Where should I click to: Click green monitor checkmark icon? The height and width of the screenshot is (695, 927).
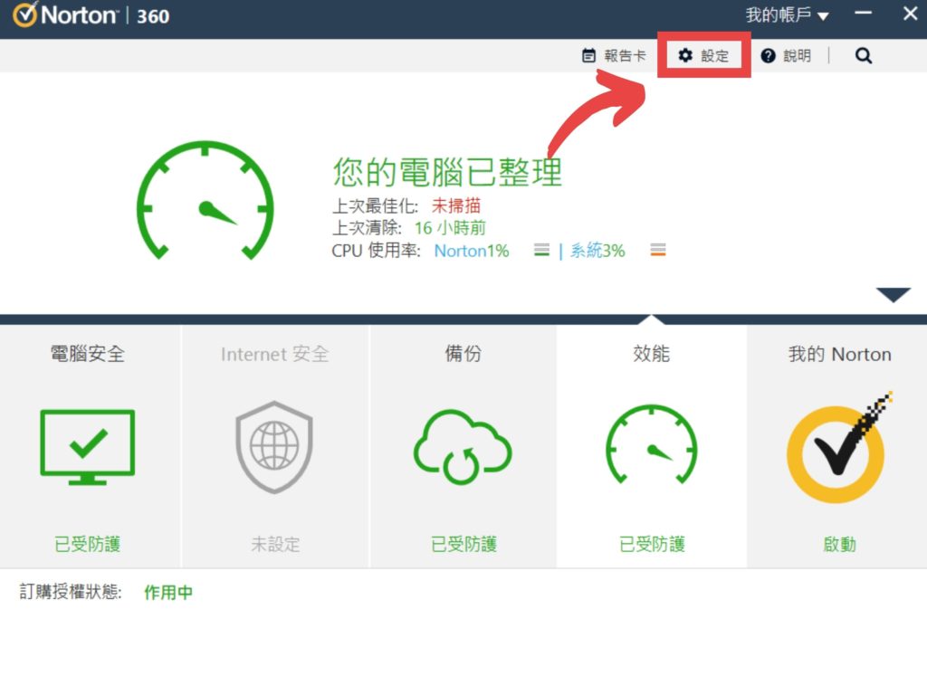(88, 447)
